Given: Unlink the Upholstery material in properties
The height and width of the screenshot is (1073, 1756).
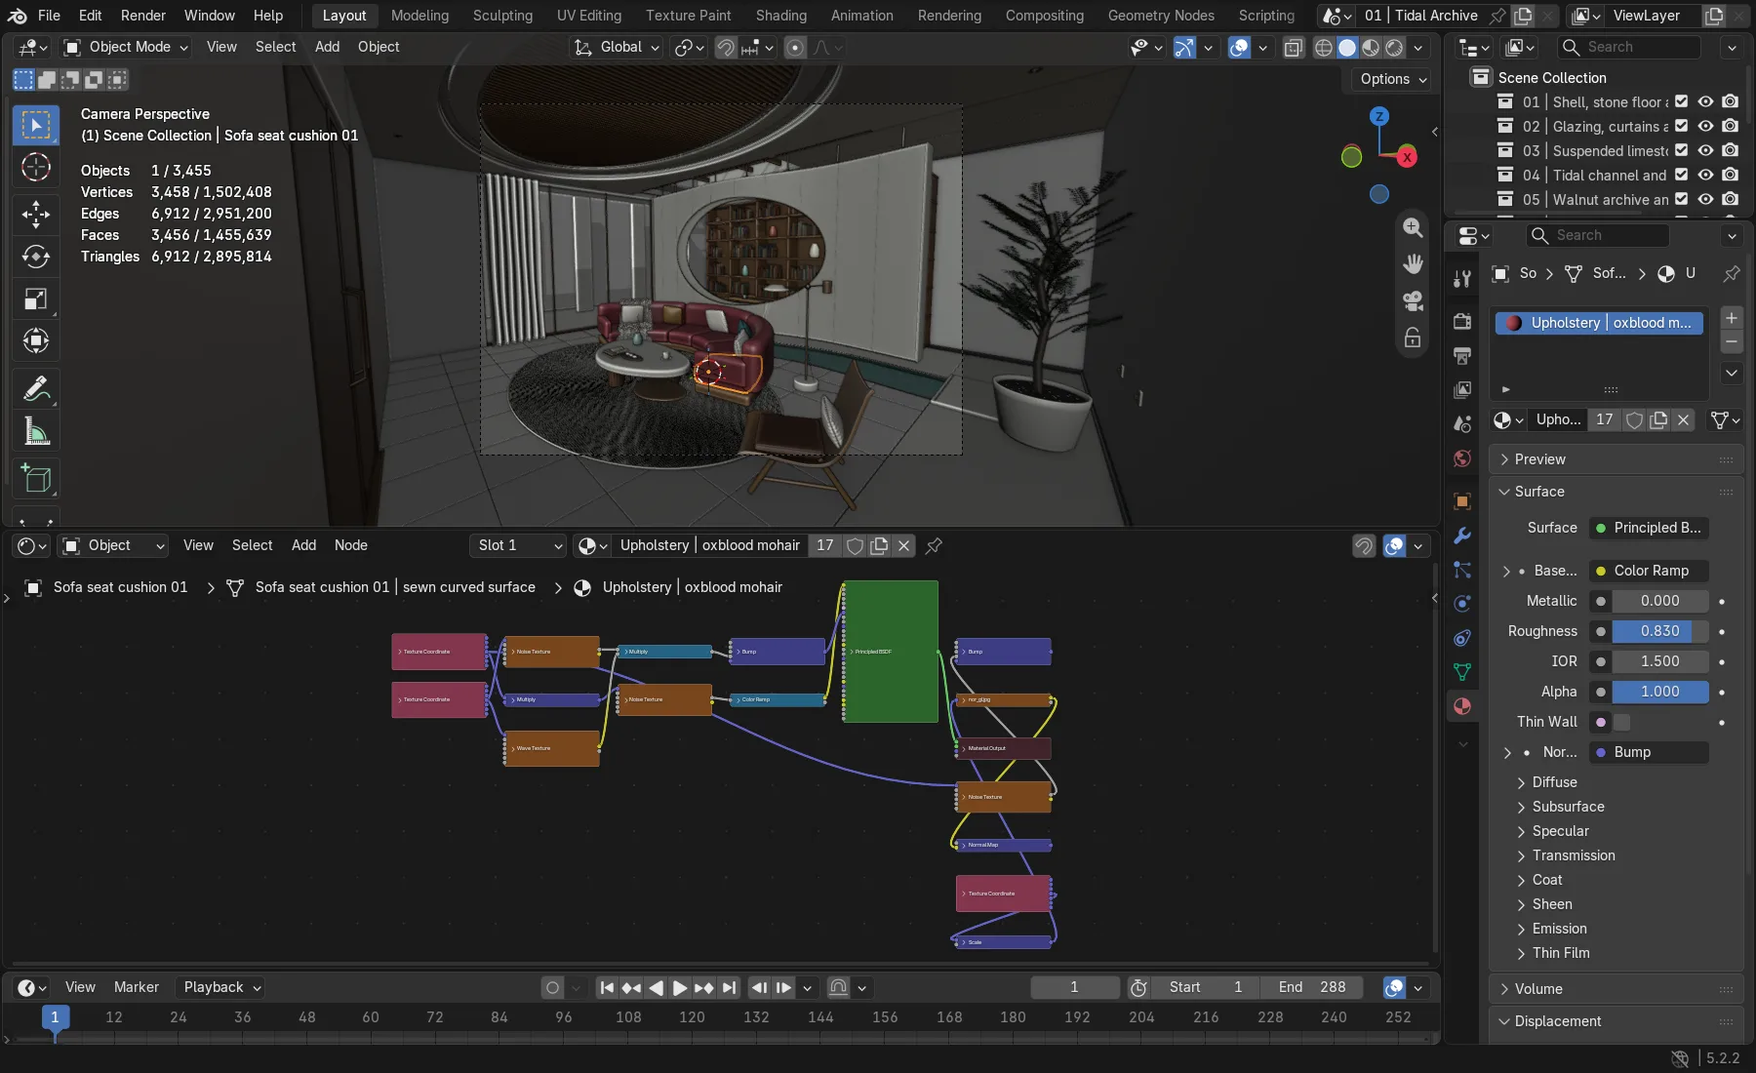Looking at the screenshot, I should click(1684, 419).
